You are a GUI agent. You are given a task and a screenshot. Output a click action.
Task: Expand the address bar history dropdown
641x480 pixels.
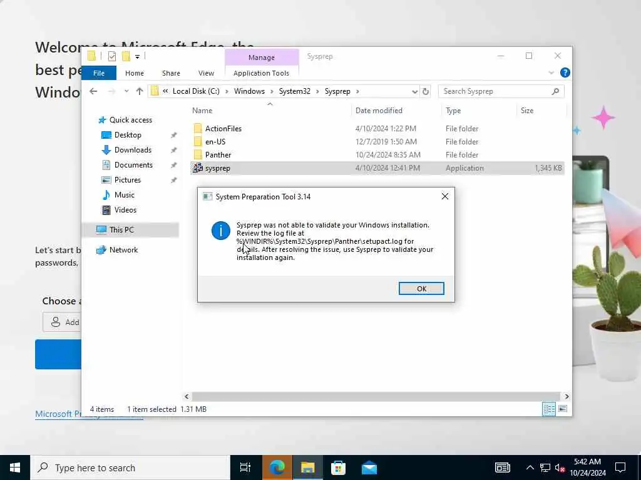pos(414,91)
